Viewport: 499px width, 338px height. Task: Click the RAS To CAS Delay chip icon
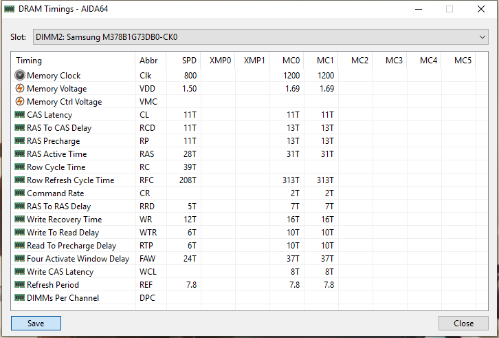(x=20, y=127)
